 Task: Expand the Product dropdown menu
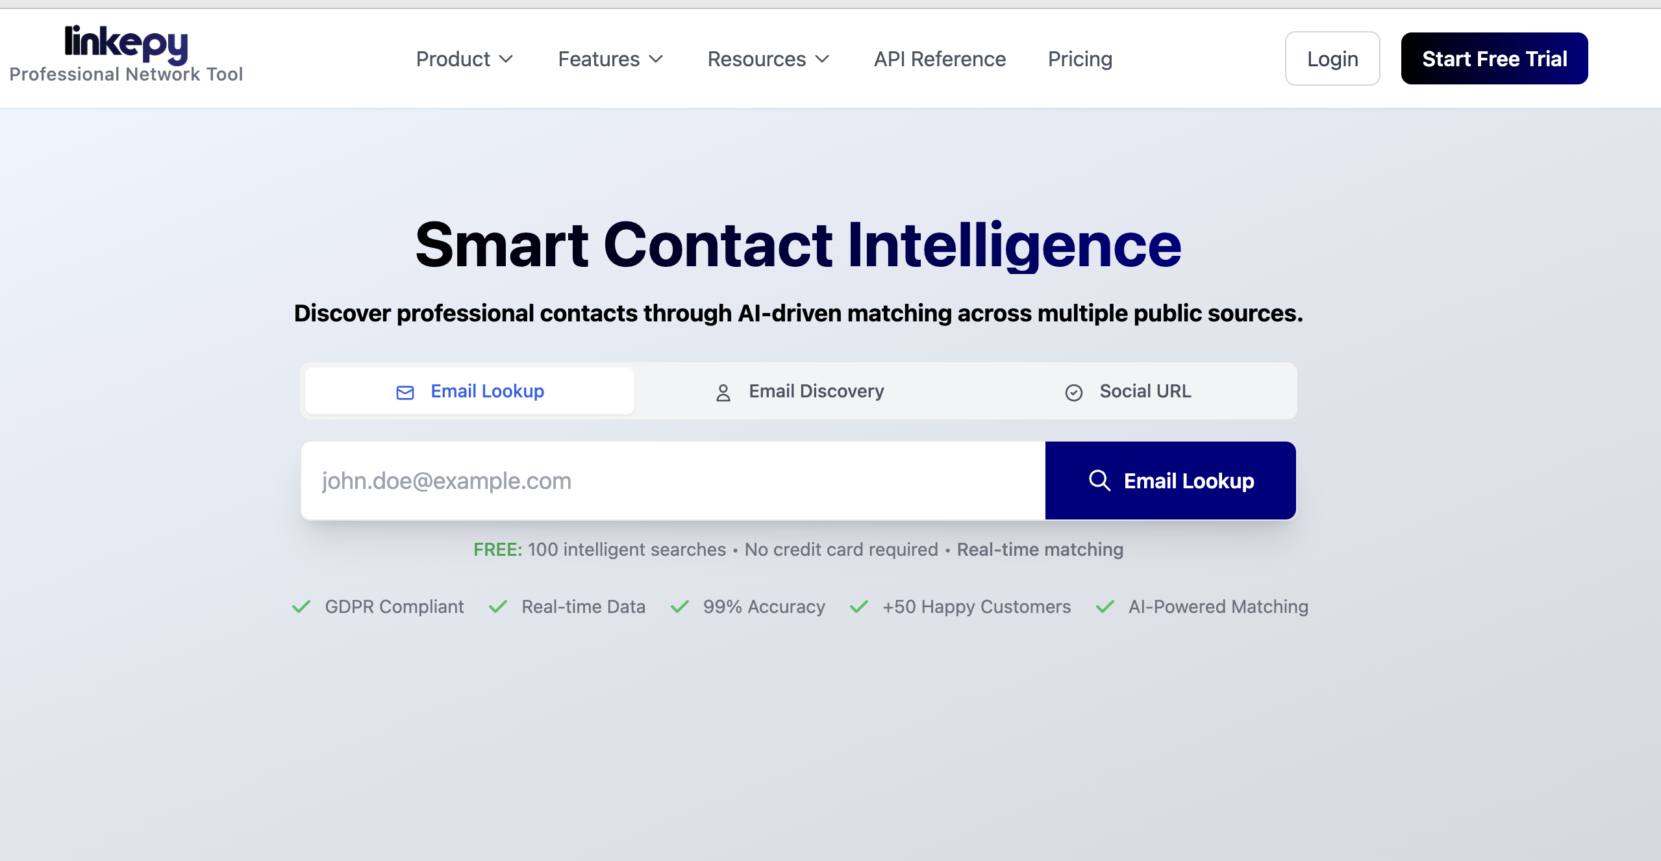point(464,59)
